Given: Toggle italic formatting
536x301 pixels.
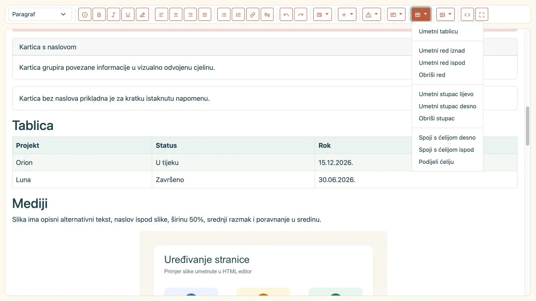Looking at the screenshot, I should (113, 15).
